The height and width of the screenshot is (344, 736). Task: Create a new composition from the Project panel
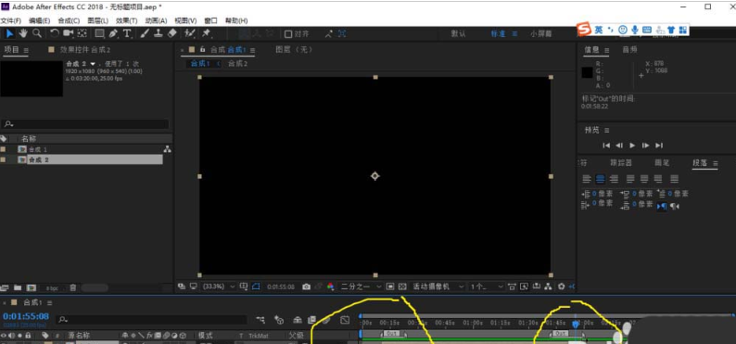[x=31, y=287]
